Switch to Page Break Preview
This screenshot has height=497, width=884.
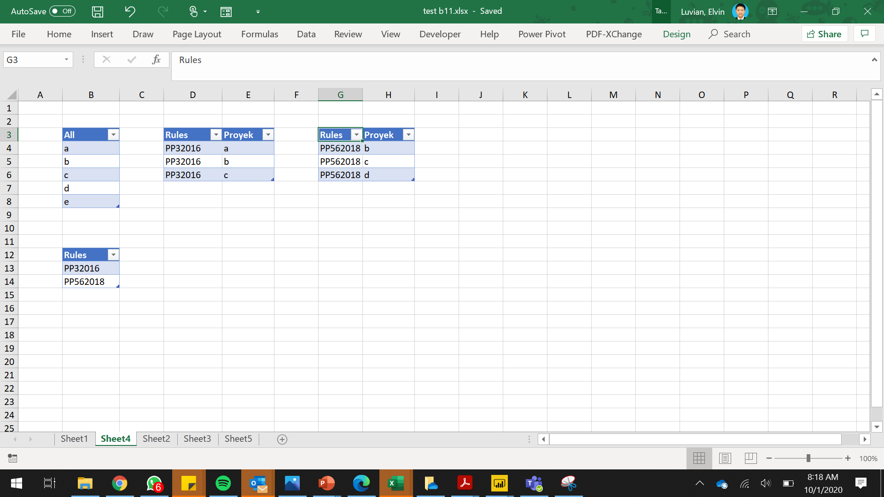click(750, 458)
